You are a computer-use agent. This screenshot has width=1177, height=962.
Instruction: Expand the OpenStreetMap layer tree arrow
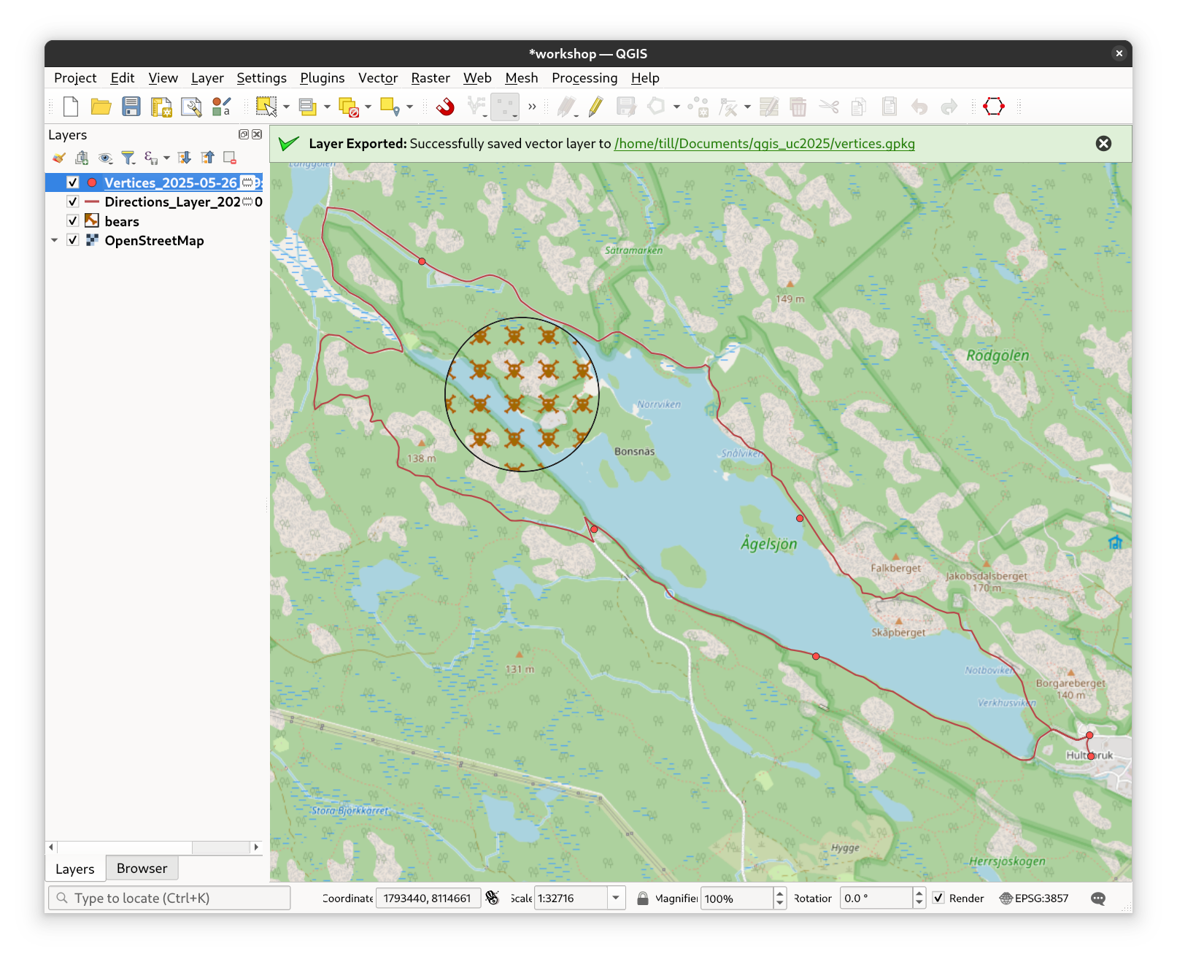(55, 240)
